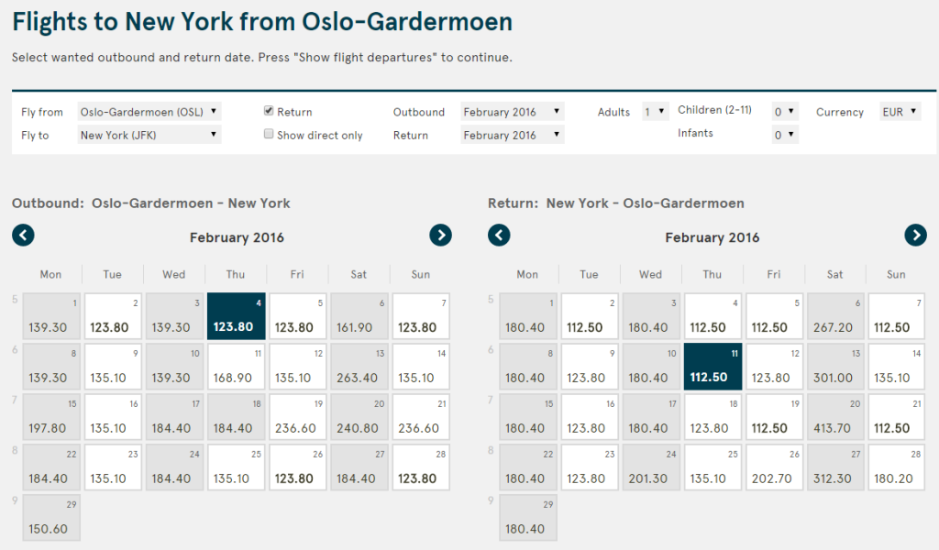Image resolution: width=939 pixels, height=550 pixels.
Task: Open Infants count dropdown
Action: (x=785, y=135)
